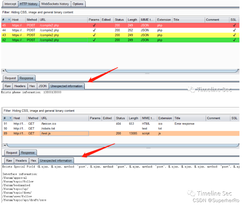Select row 90 /robots.txt
Image resolution: width=244 pixels, height=206 pixels.
pyautogui.click(x=121, y=129)
